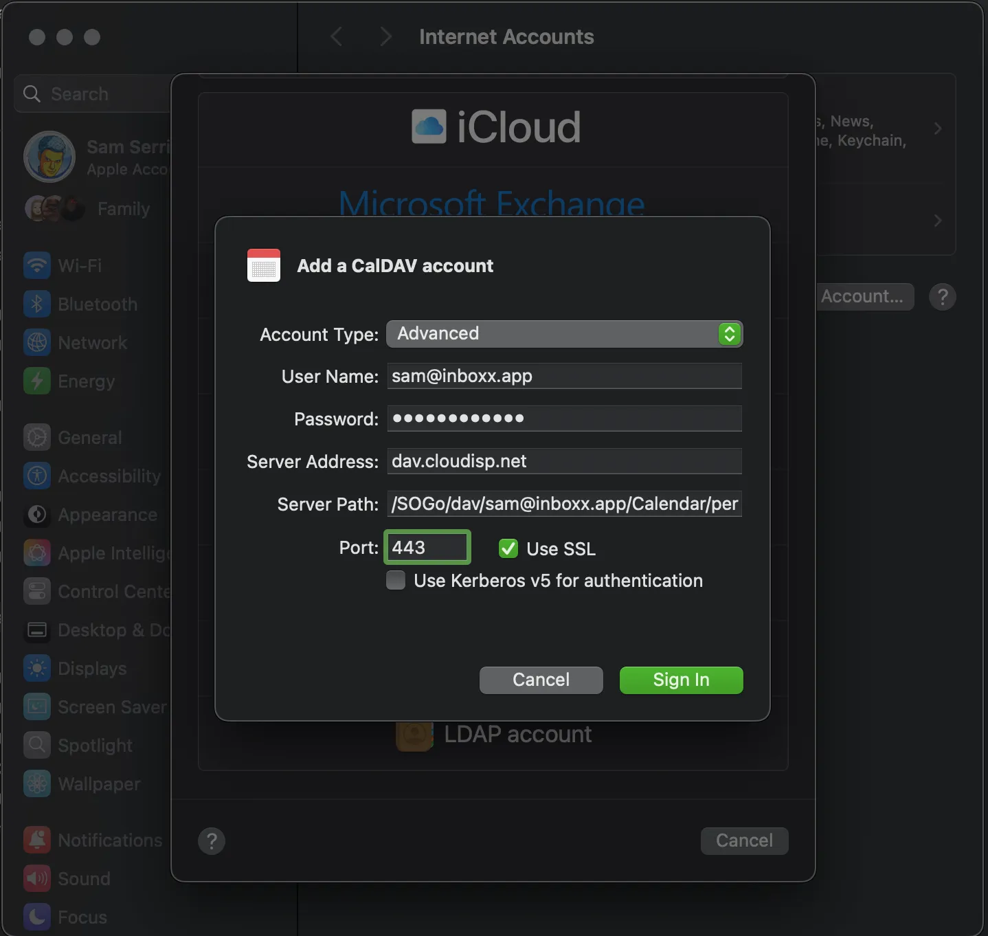This screenshot has width=988, height=936.
Task: Click help button at sheet bottom-left
Action: (212, 840)
